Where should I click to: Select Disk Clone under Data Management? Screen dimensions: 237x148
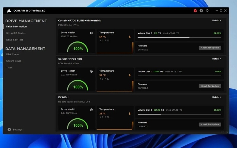pyautogui.click(x=12, y=54)
